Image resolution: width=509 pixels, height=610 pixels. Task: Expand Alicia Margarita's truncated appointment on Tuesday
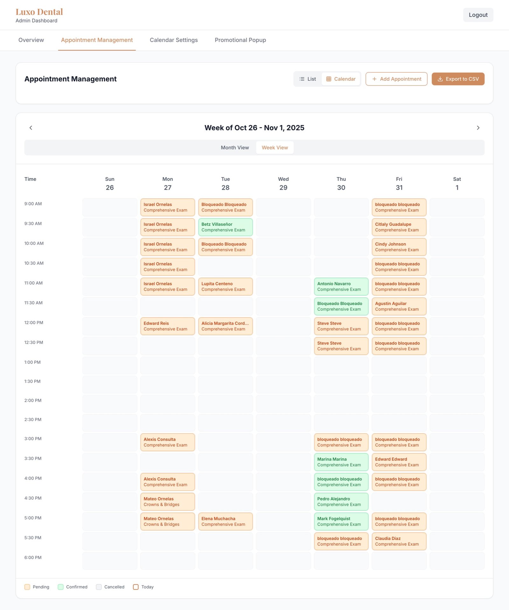point(225,326)
